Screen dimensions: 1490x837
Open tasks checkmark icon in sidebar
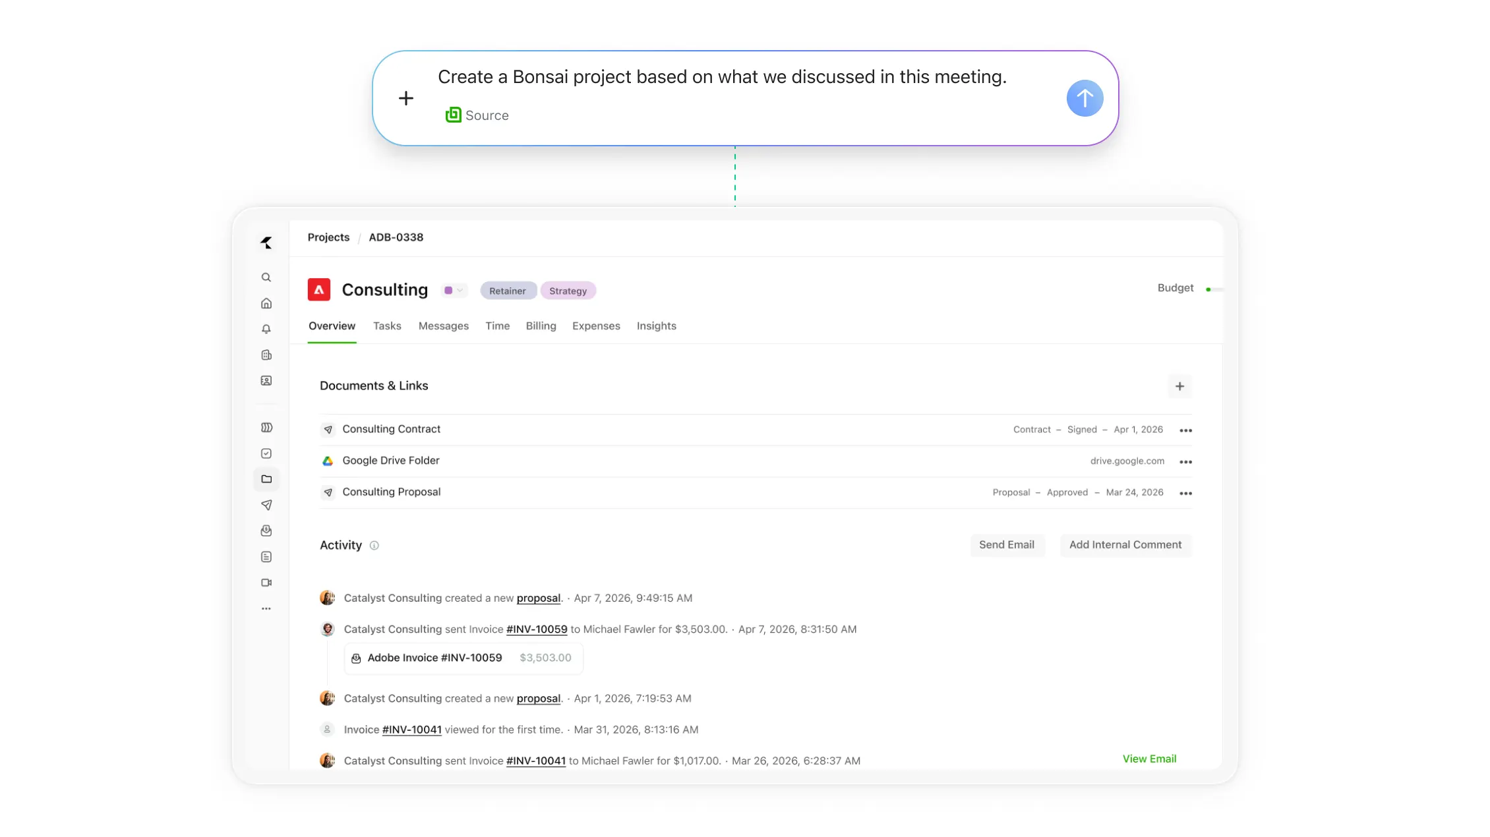click(x=266, y=453)
